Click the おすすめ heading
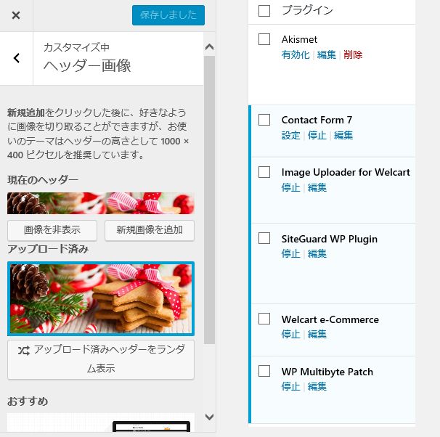The image size is (440, 437). 28,401
